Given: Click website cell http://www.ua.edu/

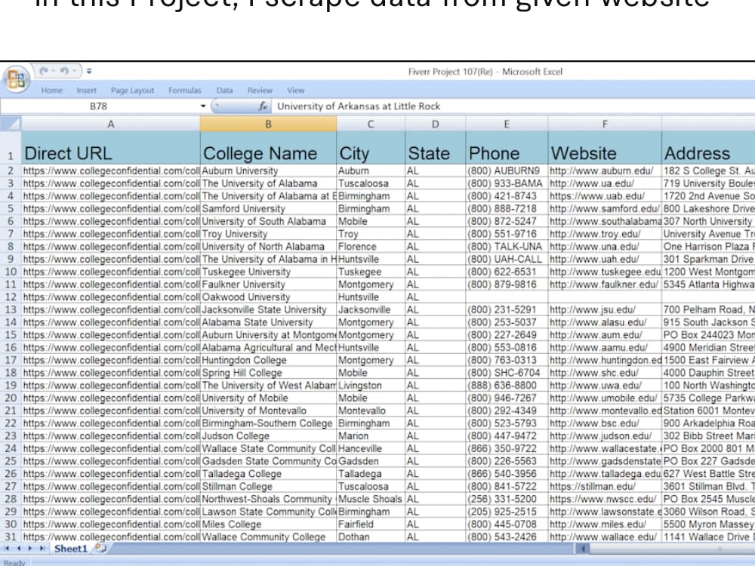Looking at the screenshot, I should coord(605,183).
